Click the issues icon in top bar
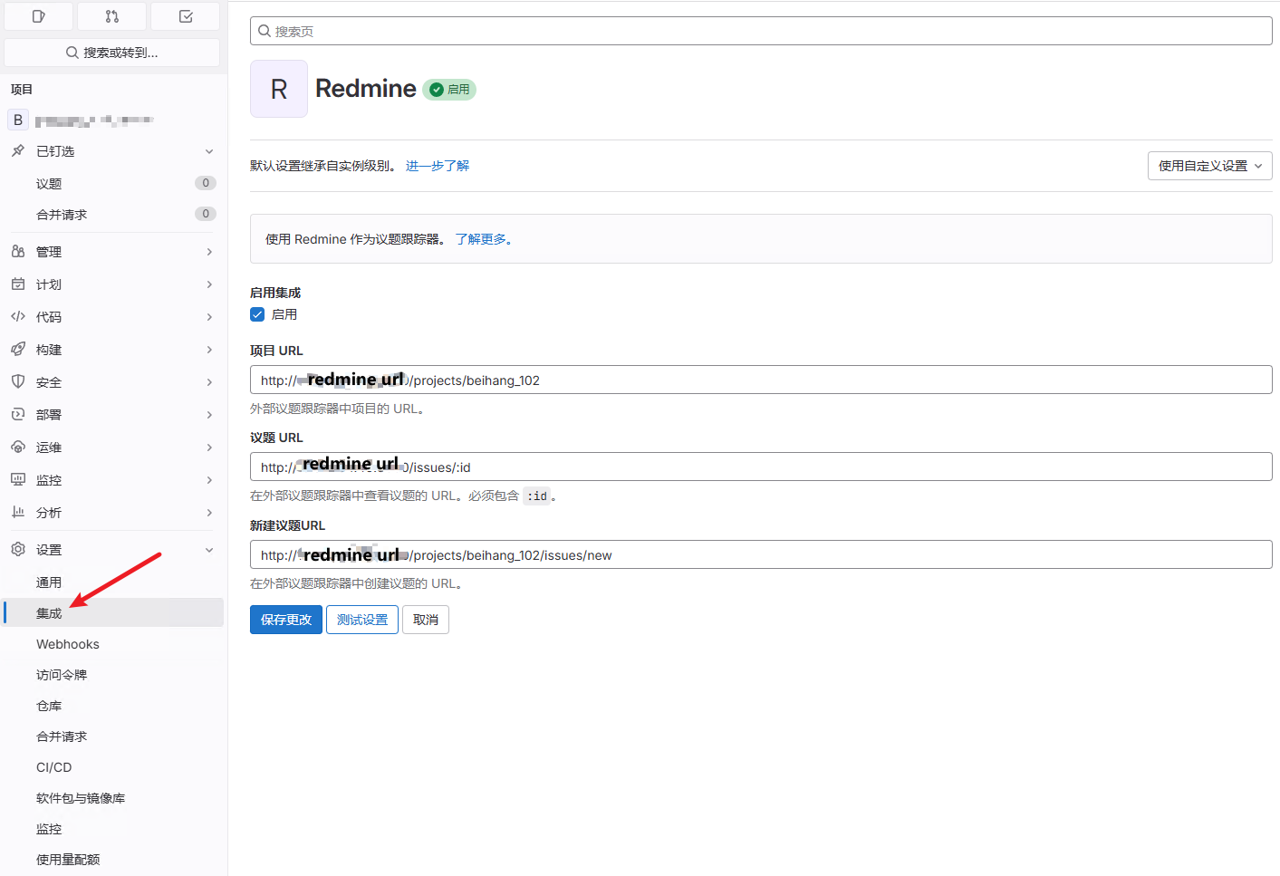The width and height of the screenshot is (1280, 876). [38, 16]
